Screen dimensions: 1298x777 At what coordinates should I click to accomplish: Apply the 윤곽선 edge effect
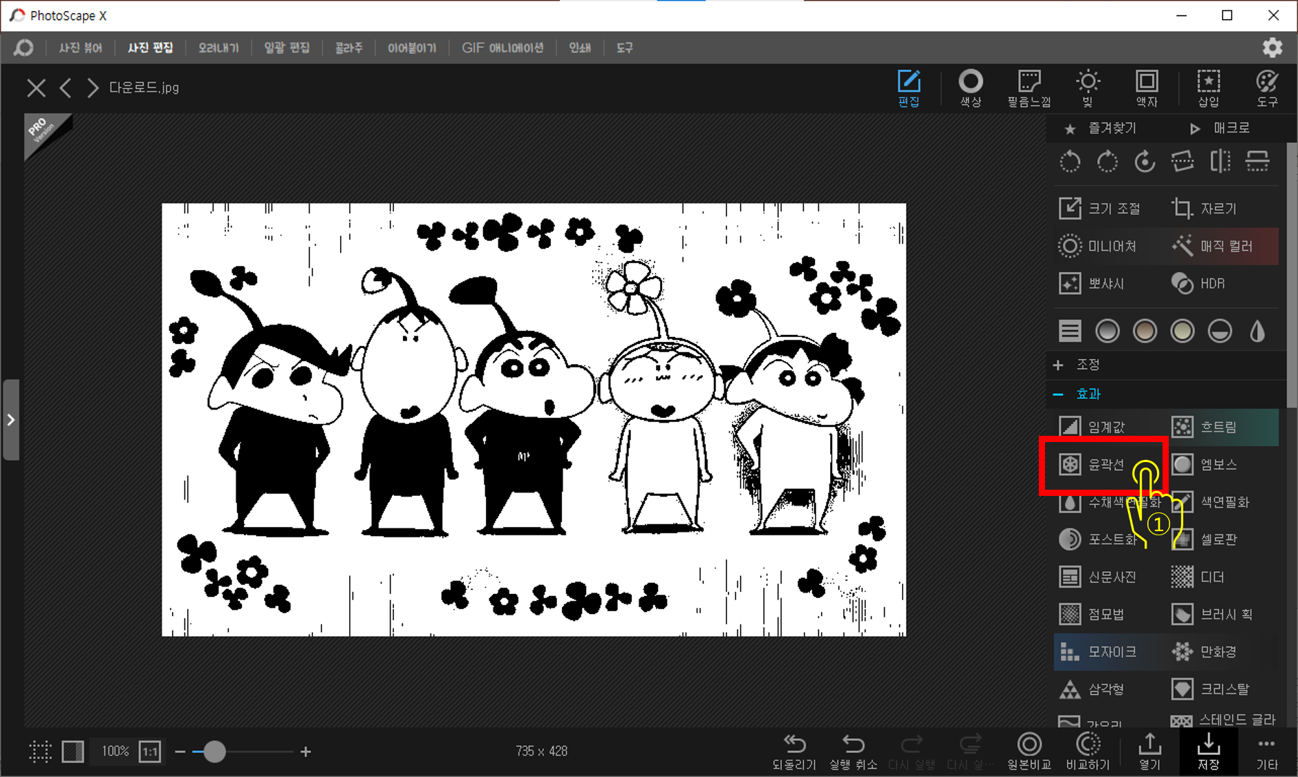tap(1092, 464)
